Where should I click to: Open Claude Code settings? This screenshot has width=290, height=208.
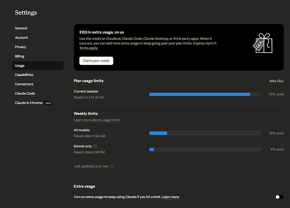pos(25,93)
